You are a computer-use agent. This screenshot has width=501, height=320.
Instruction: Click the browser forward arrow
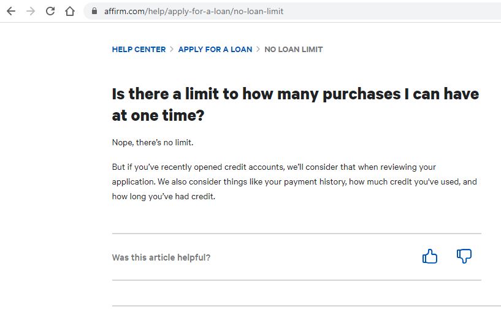[31, 11]
